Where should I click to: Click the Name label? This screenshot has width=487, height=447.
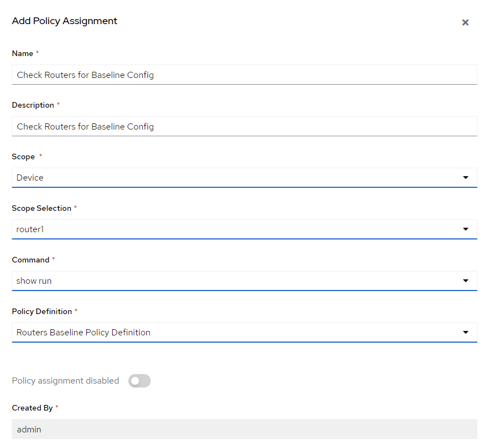point(22,53)
